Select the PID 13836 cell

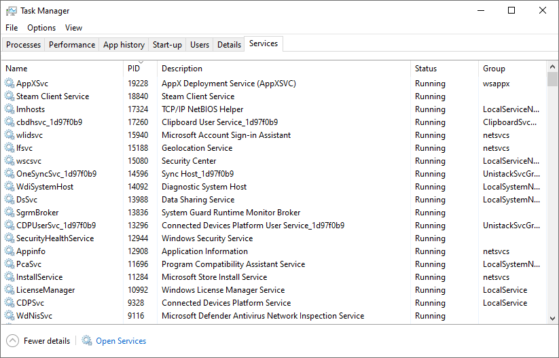coord(138,213)
